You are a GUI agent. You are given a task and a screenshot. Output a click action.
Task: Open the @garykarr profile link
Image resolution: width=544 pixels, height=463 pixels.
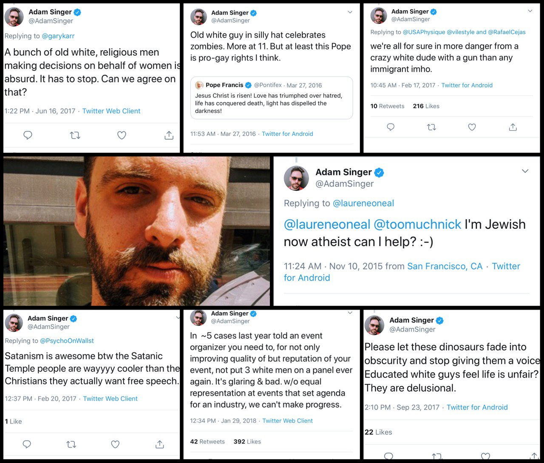click(58, 36)
